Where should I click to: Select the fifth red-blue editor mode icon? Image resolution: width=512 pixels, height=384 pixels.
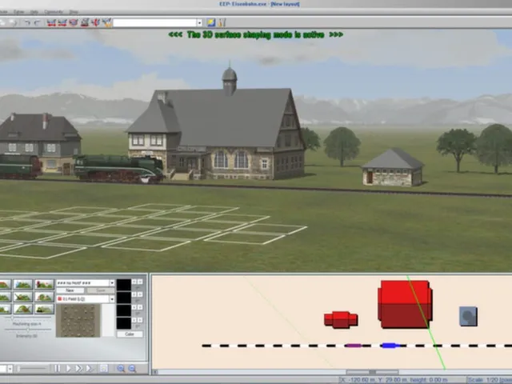point(95,22)
